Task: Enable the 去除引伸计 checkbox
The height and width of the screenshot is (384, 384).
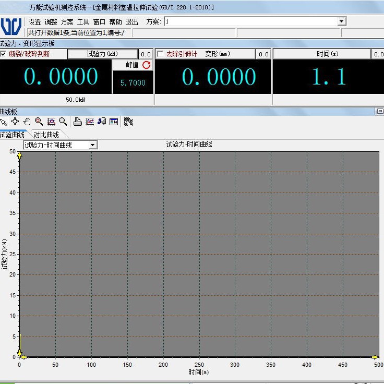Action: point(160,54)
